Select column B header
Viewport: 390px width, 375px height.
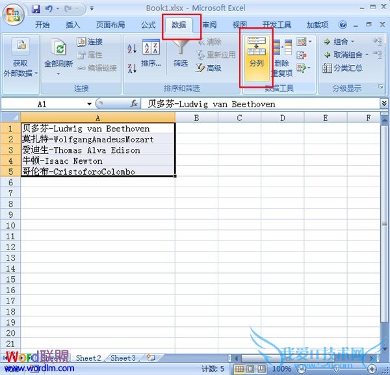tap(196, 118)
